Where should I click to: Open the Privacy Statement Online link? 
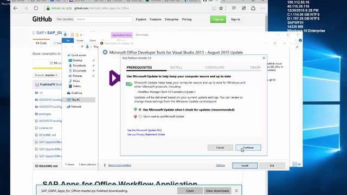click(146, 134)
